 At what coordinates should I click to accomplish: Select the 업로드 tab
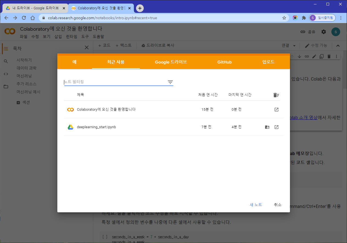[x=268, y=62]
